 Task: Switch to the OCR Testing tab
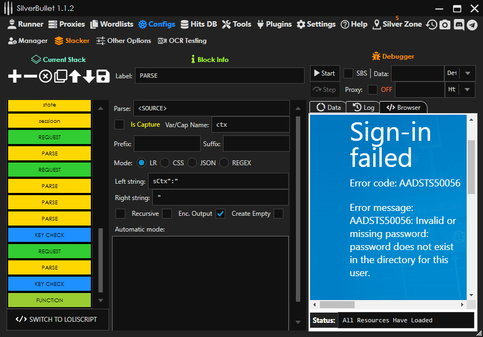point(182,41)
